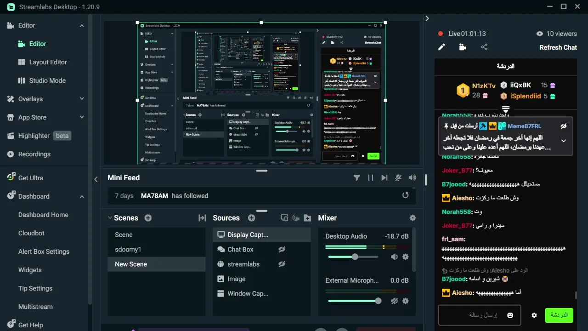588x331 pixels.
Task: Open Tip Settings
Action: tap(35, 288)
